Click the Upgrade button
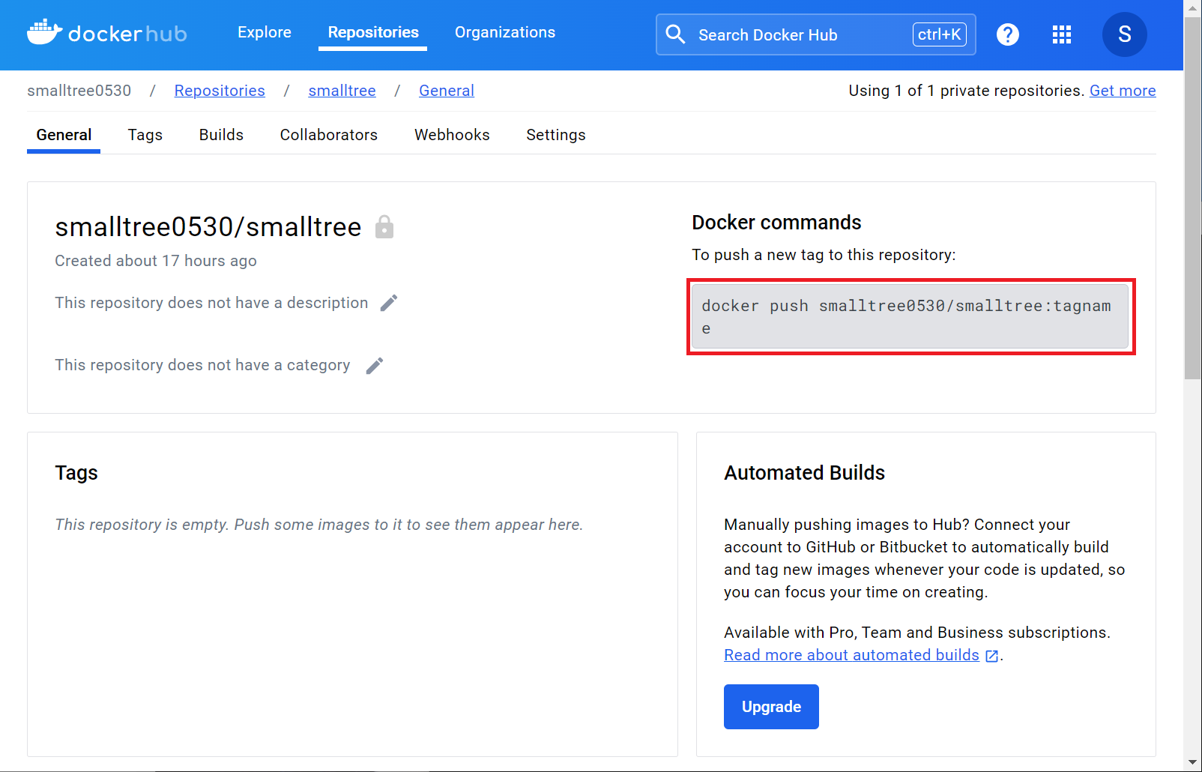The width and height of the screenshot is (1202, 772). pyautogui.click(x=771, y=707)
